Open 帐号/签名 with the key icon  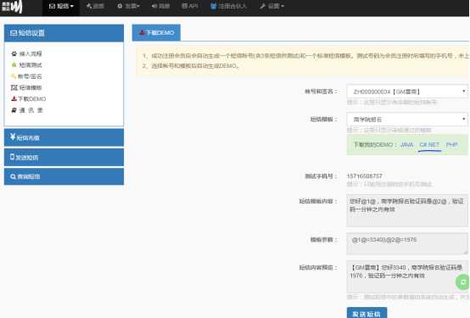(26, 76)
